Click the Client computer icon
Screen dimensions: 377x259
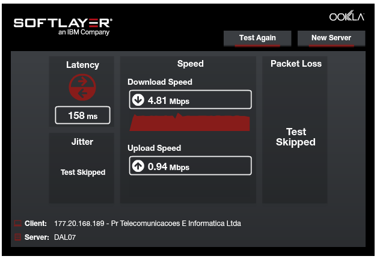coord(17,224)
